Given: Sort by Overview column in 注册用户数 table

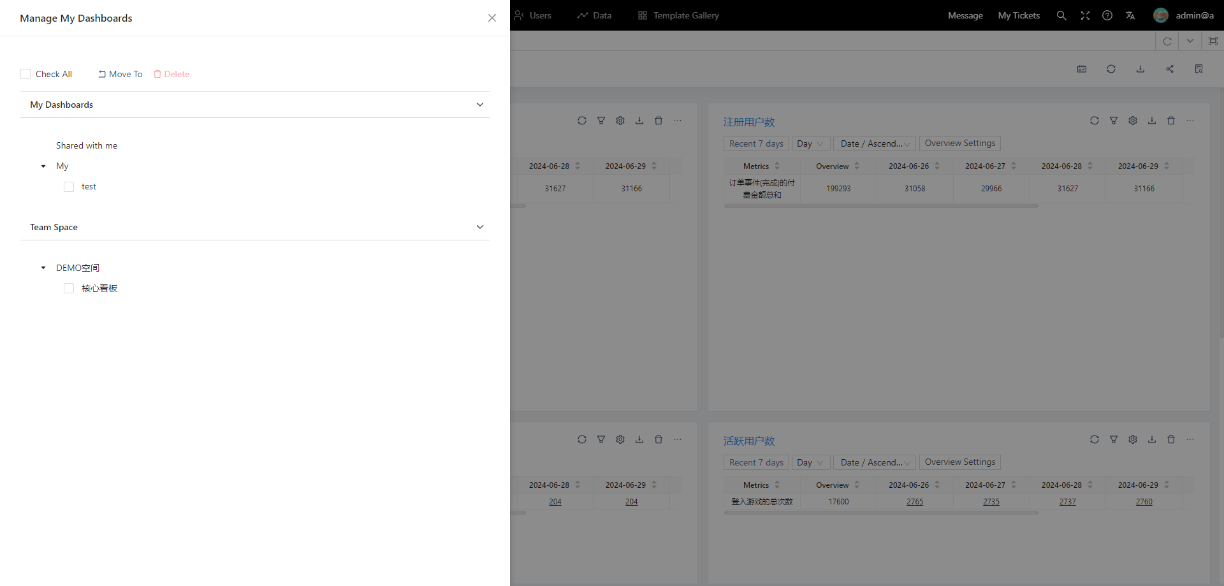Looking at the screenshot, I should (857, 166).
